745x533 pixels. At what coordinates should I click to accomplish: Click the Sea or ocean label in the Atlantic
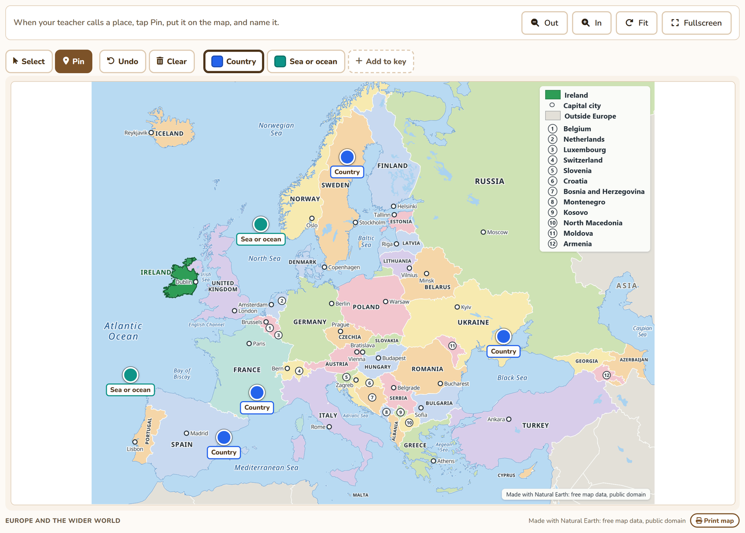click(x=130, y=390)
